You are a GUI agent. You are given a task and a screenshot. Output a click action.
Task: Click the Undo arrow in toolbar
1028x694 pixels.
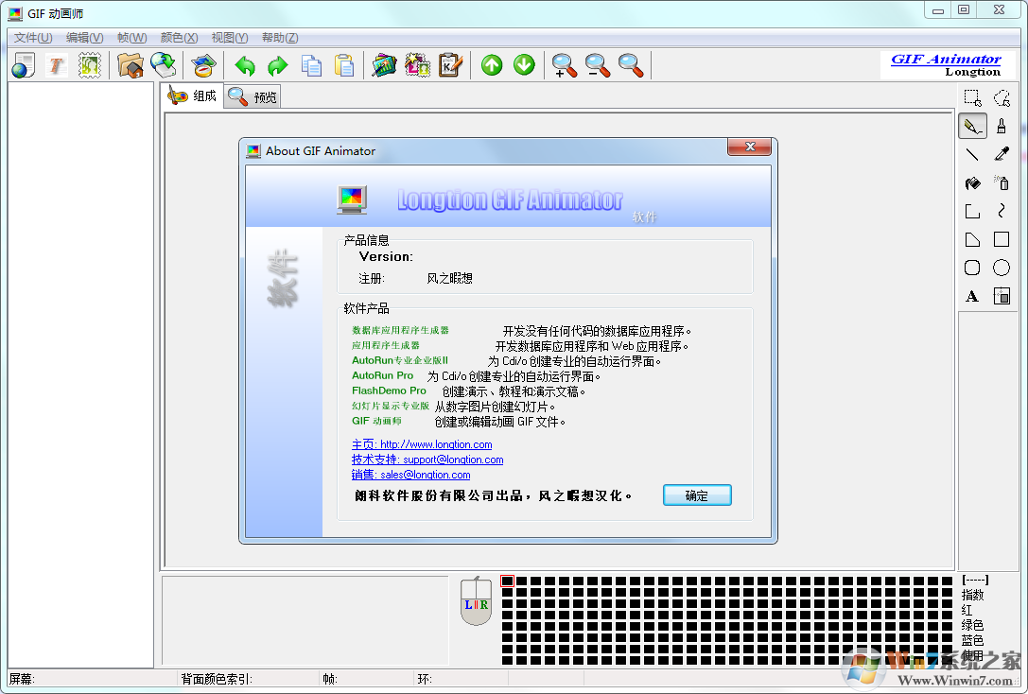[x=244, y=65]
